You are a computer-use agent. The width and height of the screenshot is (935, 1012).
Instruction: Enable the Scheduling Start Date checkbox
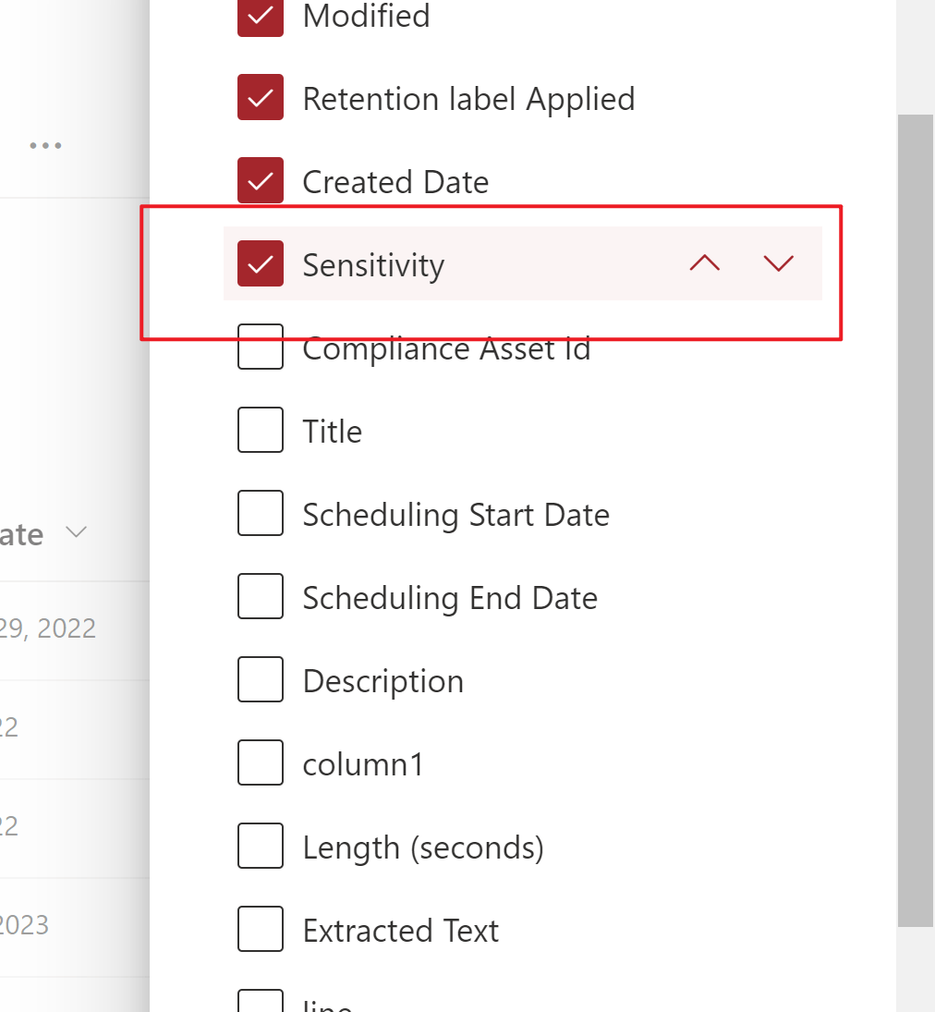(260, 513)
